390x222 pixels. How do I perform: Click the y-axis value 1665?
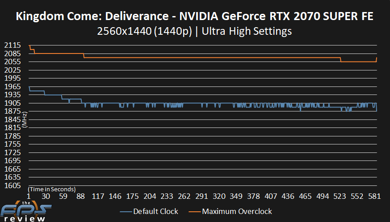coord(13,169)
